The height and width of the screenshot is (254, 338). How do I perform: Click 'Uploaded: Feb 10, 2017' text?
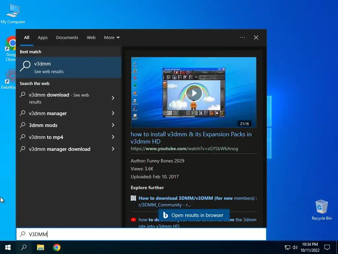click(x=154, y=177)
